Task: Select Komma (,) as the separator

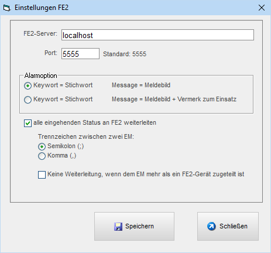Action: (x=42, y=156)
